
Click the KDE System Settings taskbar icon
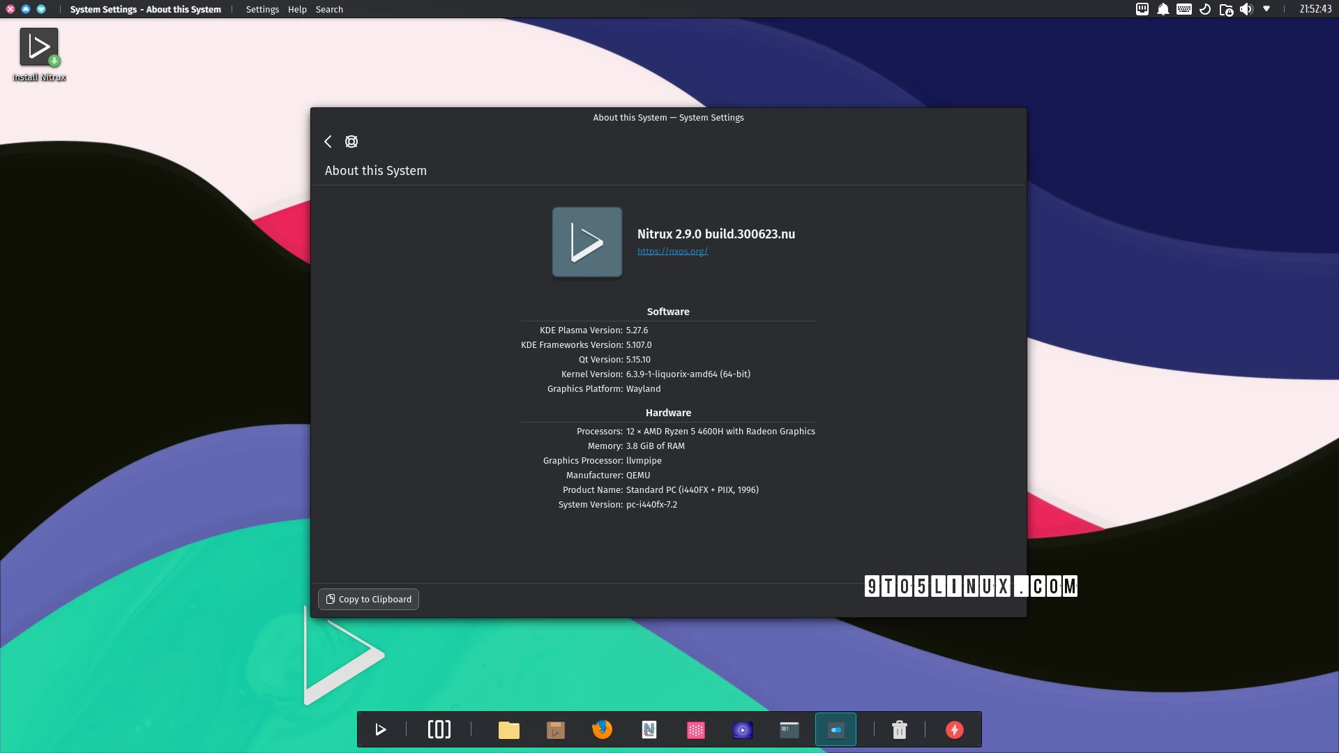835,729
